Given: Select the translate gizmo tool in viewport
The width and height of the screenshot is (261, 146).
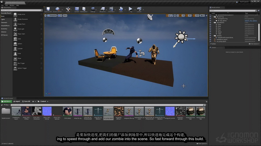Looking at the screenshot, I should coord(167,15).
